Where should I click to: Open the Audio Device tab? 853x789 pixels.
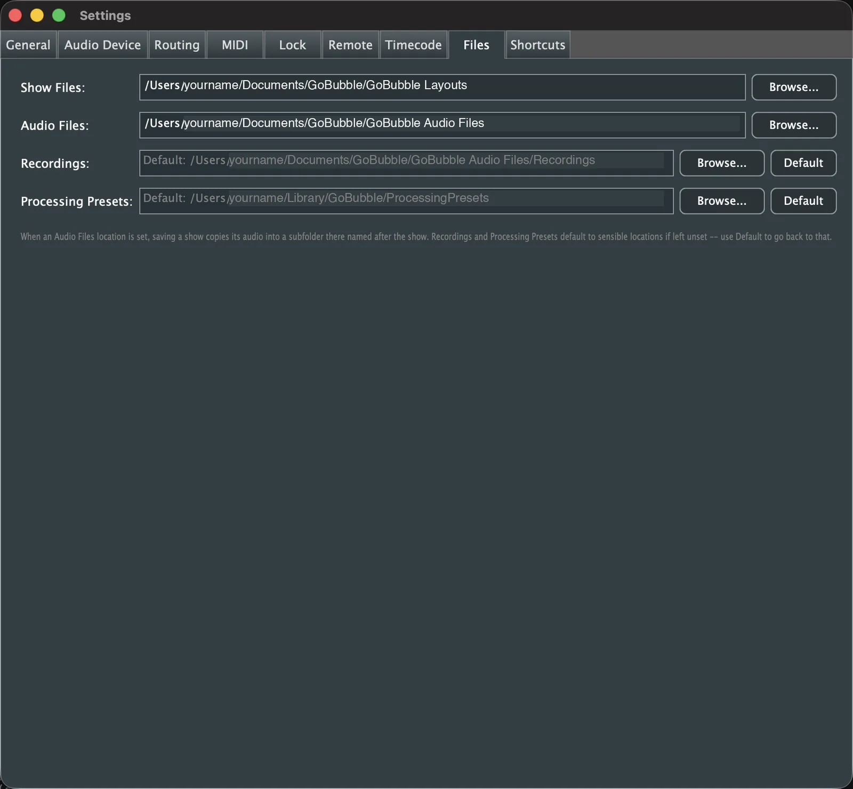[x=102, y=45]
